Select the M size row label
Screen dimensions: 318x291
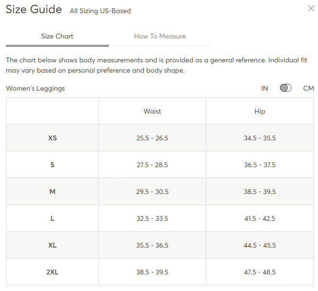[52, 192]
